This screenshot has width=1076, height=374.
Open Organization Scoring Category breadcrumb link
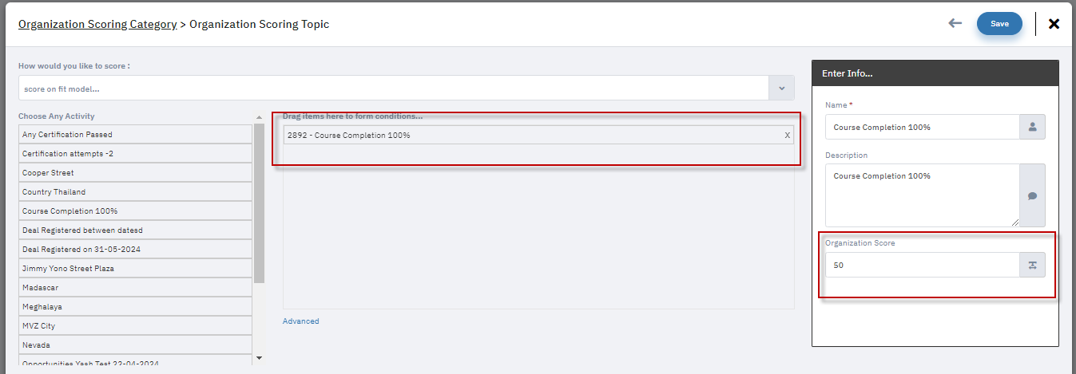pos(97,24)
